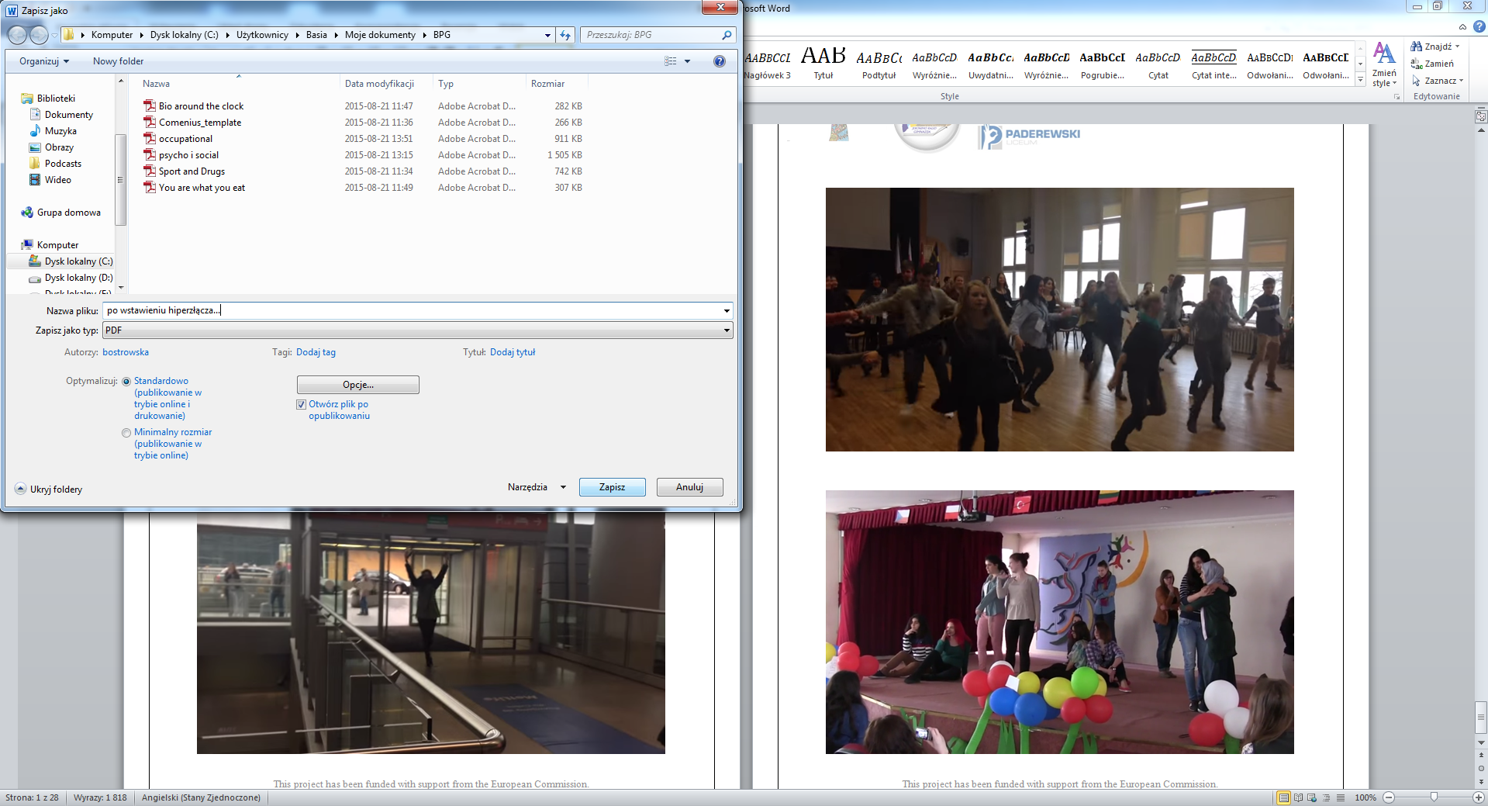
Task: Click the zoom in plus button in Word
Action: click(1479, 797)
